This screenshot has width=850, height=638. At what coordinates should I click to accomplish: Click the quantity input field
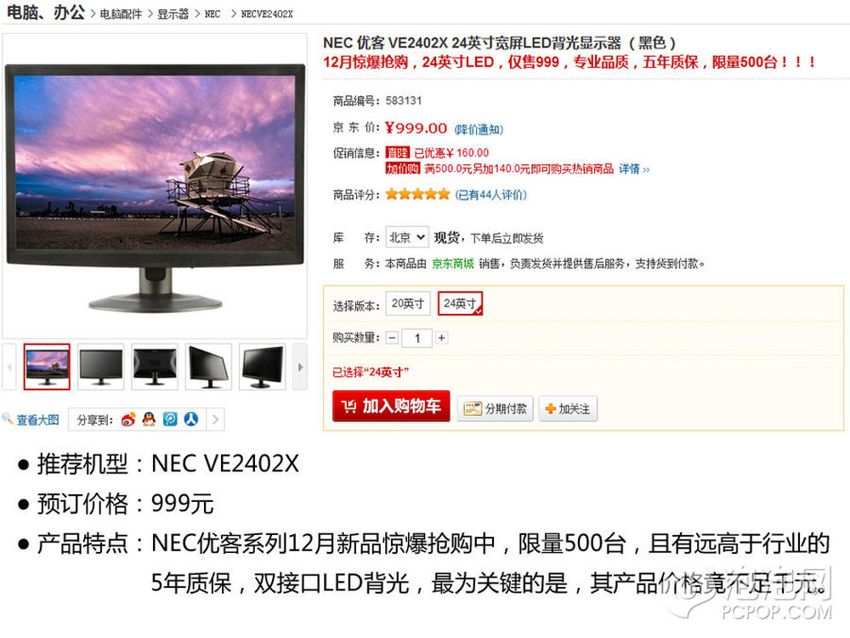point(416,338)
